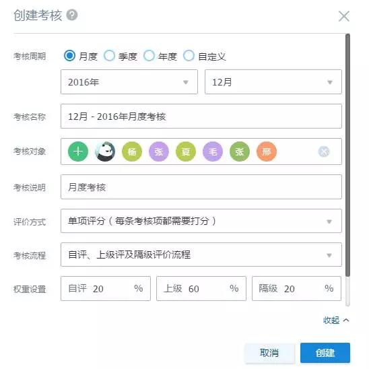Open the 12月 month dropdown
Image resolution: width=369 pixels, height=369 pixels.
point(273,82)
